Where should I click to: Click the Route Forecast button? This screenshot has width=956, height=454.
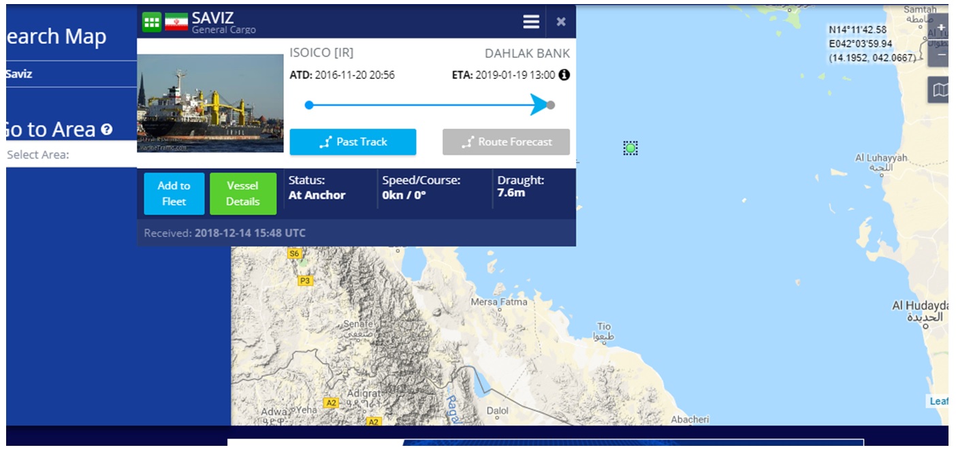tap(506, 142)
